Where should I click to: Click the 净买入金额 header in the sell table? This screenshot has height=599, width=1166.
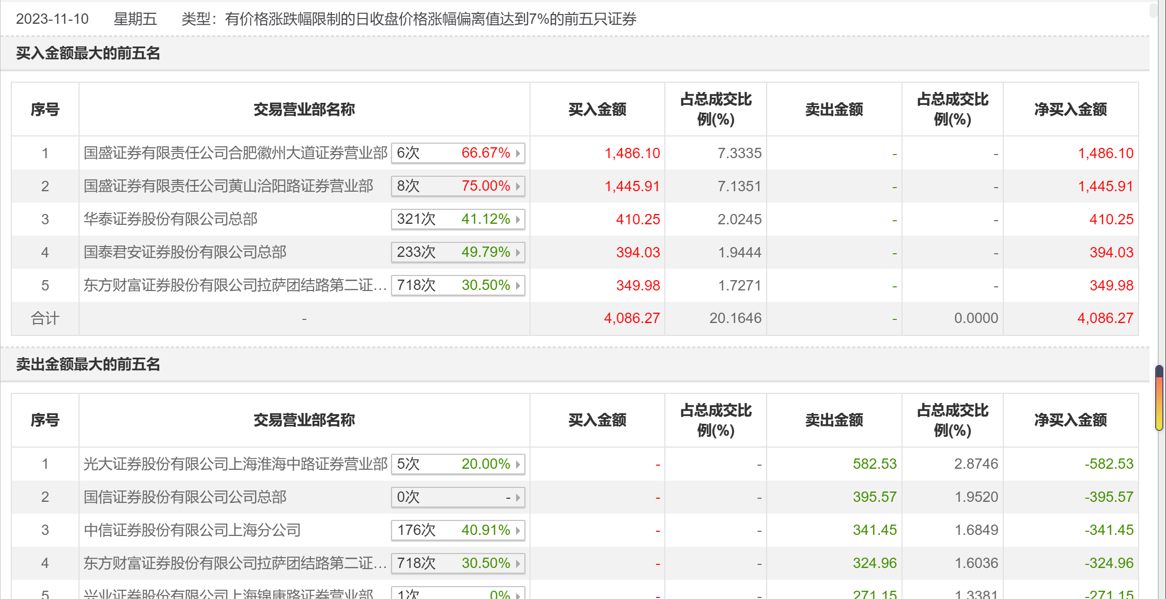pyautogui.click(x=1070, y=420)
